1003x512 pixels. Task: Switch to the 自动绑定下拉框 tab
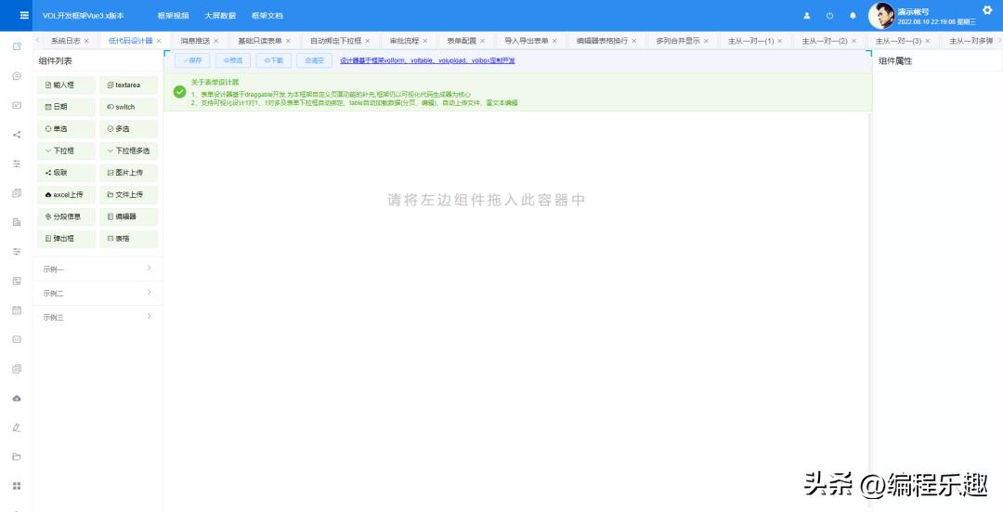coord(336,41)
